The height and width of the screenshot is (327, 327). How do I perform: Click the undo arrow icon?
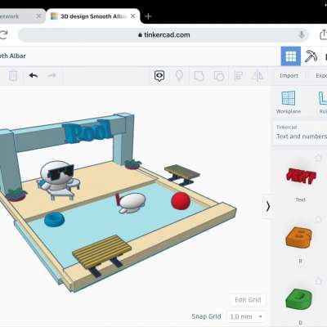coord(34,75)
